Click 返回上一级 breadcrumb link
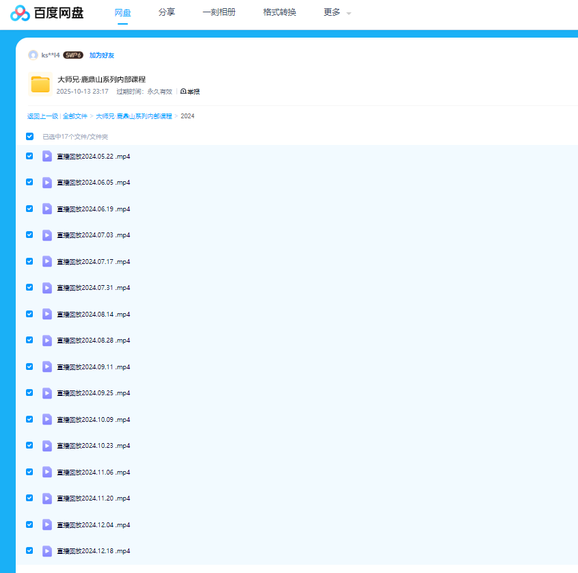Screen dimensions: 578x573 (42, 116)
